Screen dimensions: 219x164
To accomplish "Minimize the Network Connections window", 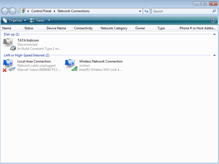I will click(x=197, y=4).
